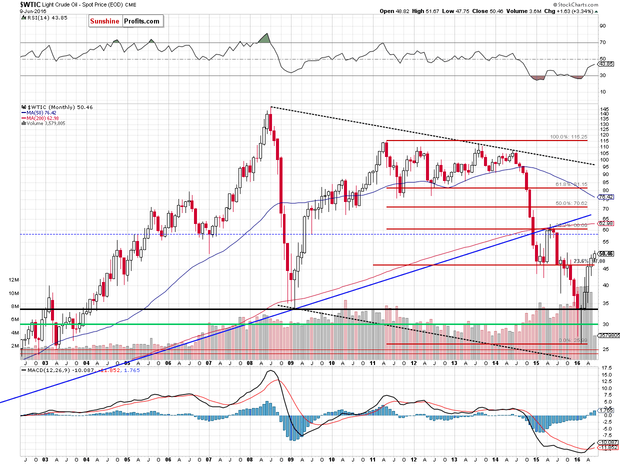
Task: Select the $WTIC ticker symbol in the title
Action: (29, 4)
